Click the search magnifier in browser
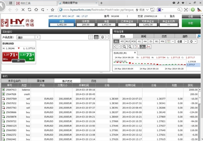This screenshot has width=203, height=141. [179, 10]
